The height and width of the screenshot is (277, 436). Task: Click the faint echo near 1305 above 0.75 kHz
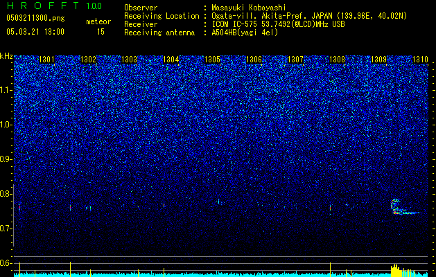tap(218, 202)
